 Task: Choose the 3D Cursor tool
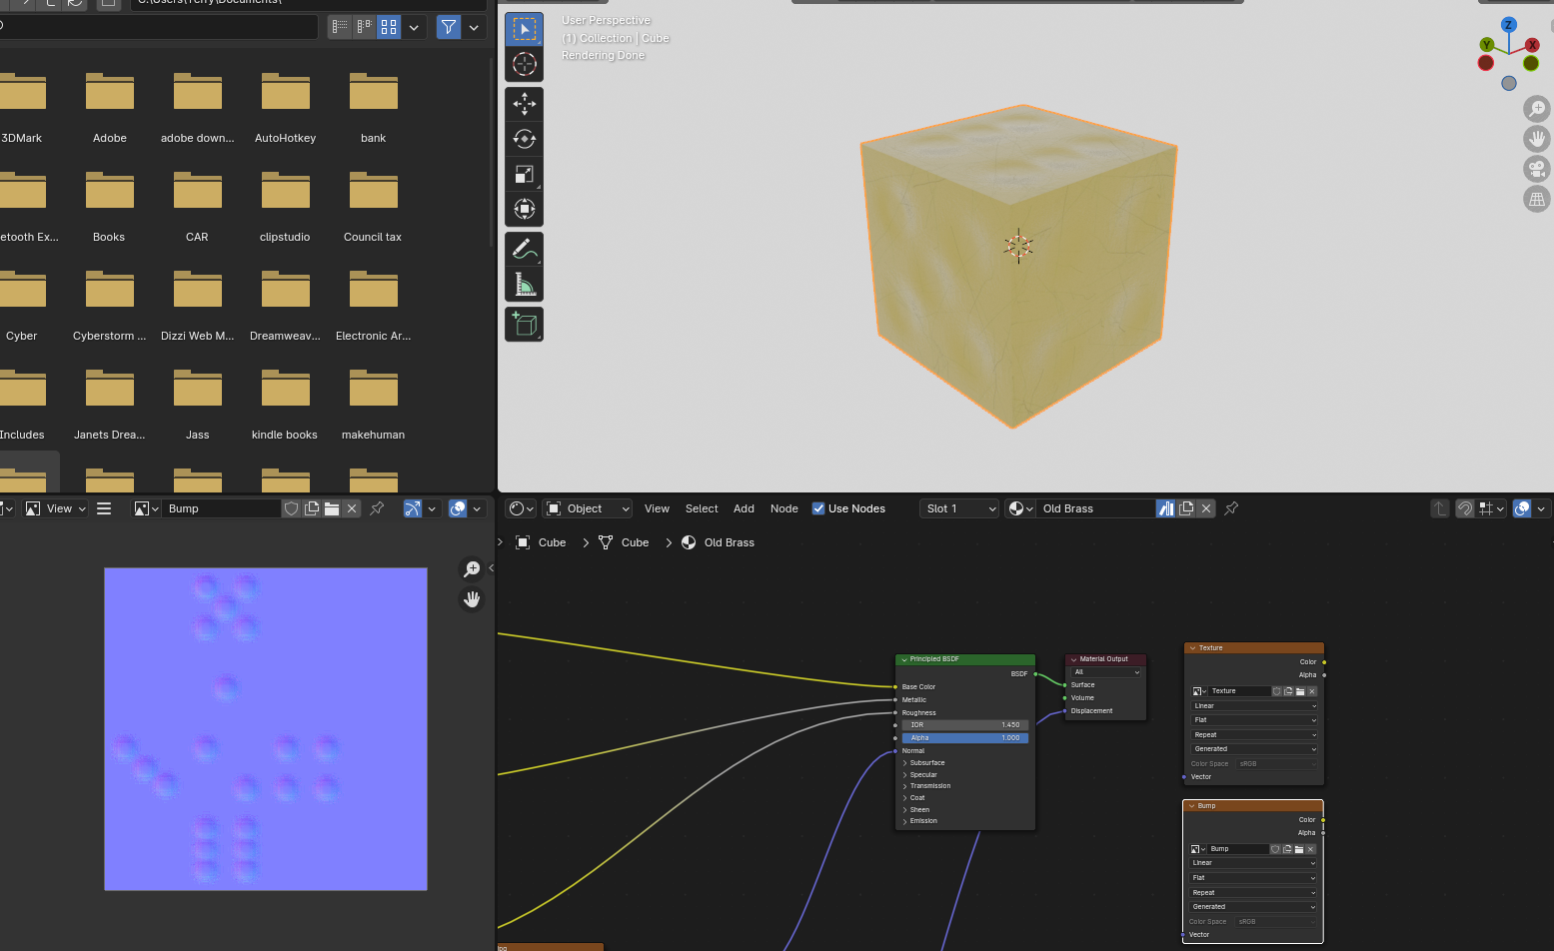524,65
